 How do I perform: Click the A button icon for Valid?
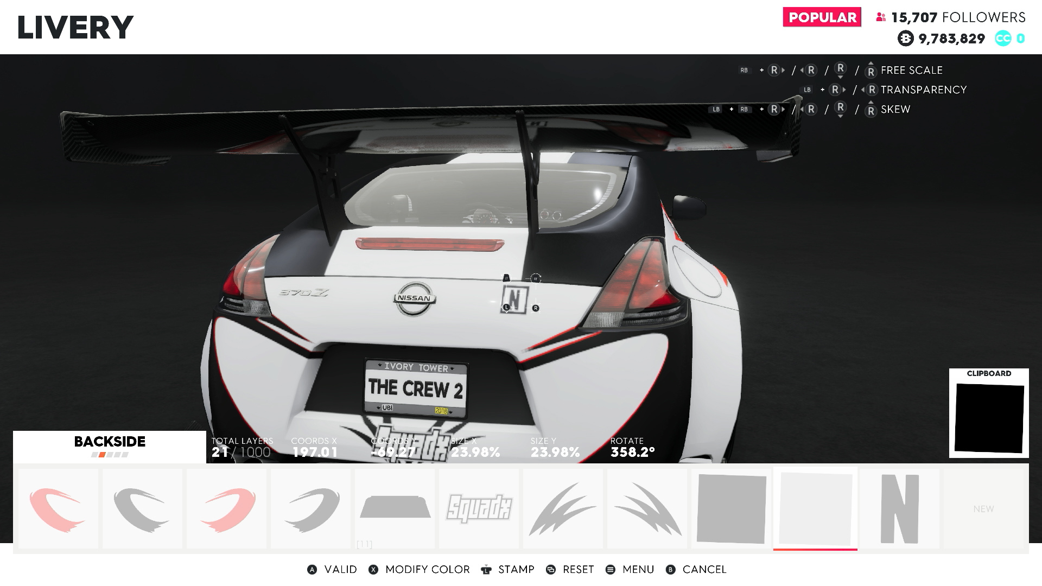pyautogui.click(x=312, y=570)
